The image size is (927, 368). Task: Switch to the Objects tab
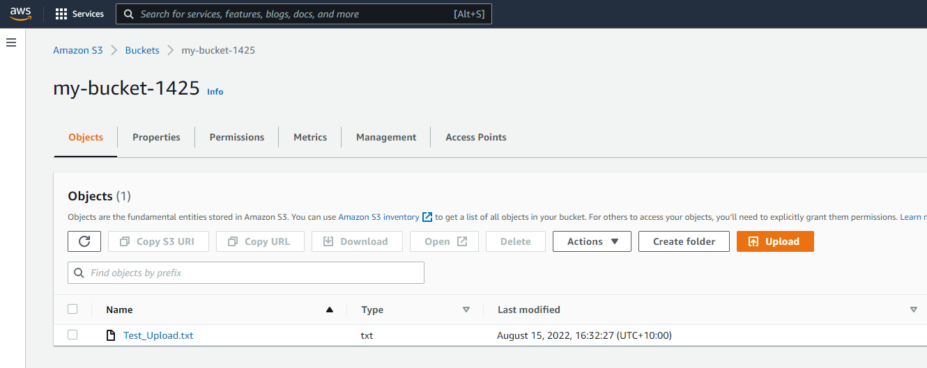pos(86,137)
